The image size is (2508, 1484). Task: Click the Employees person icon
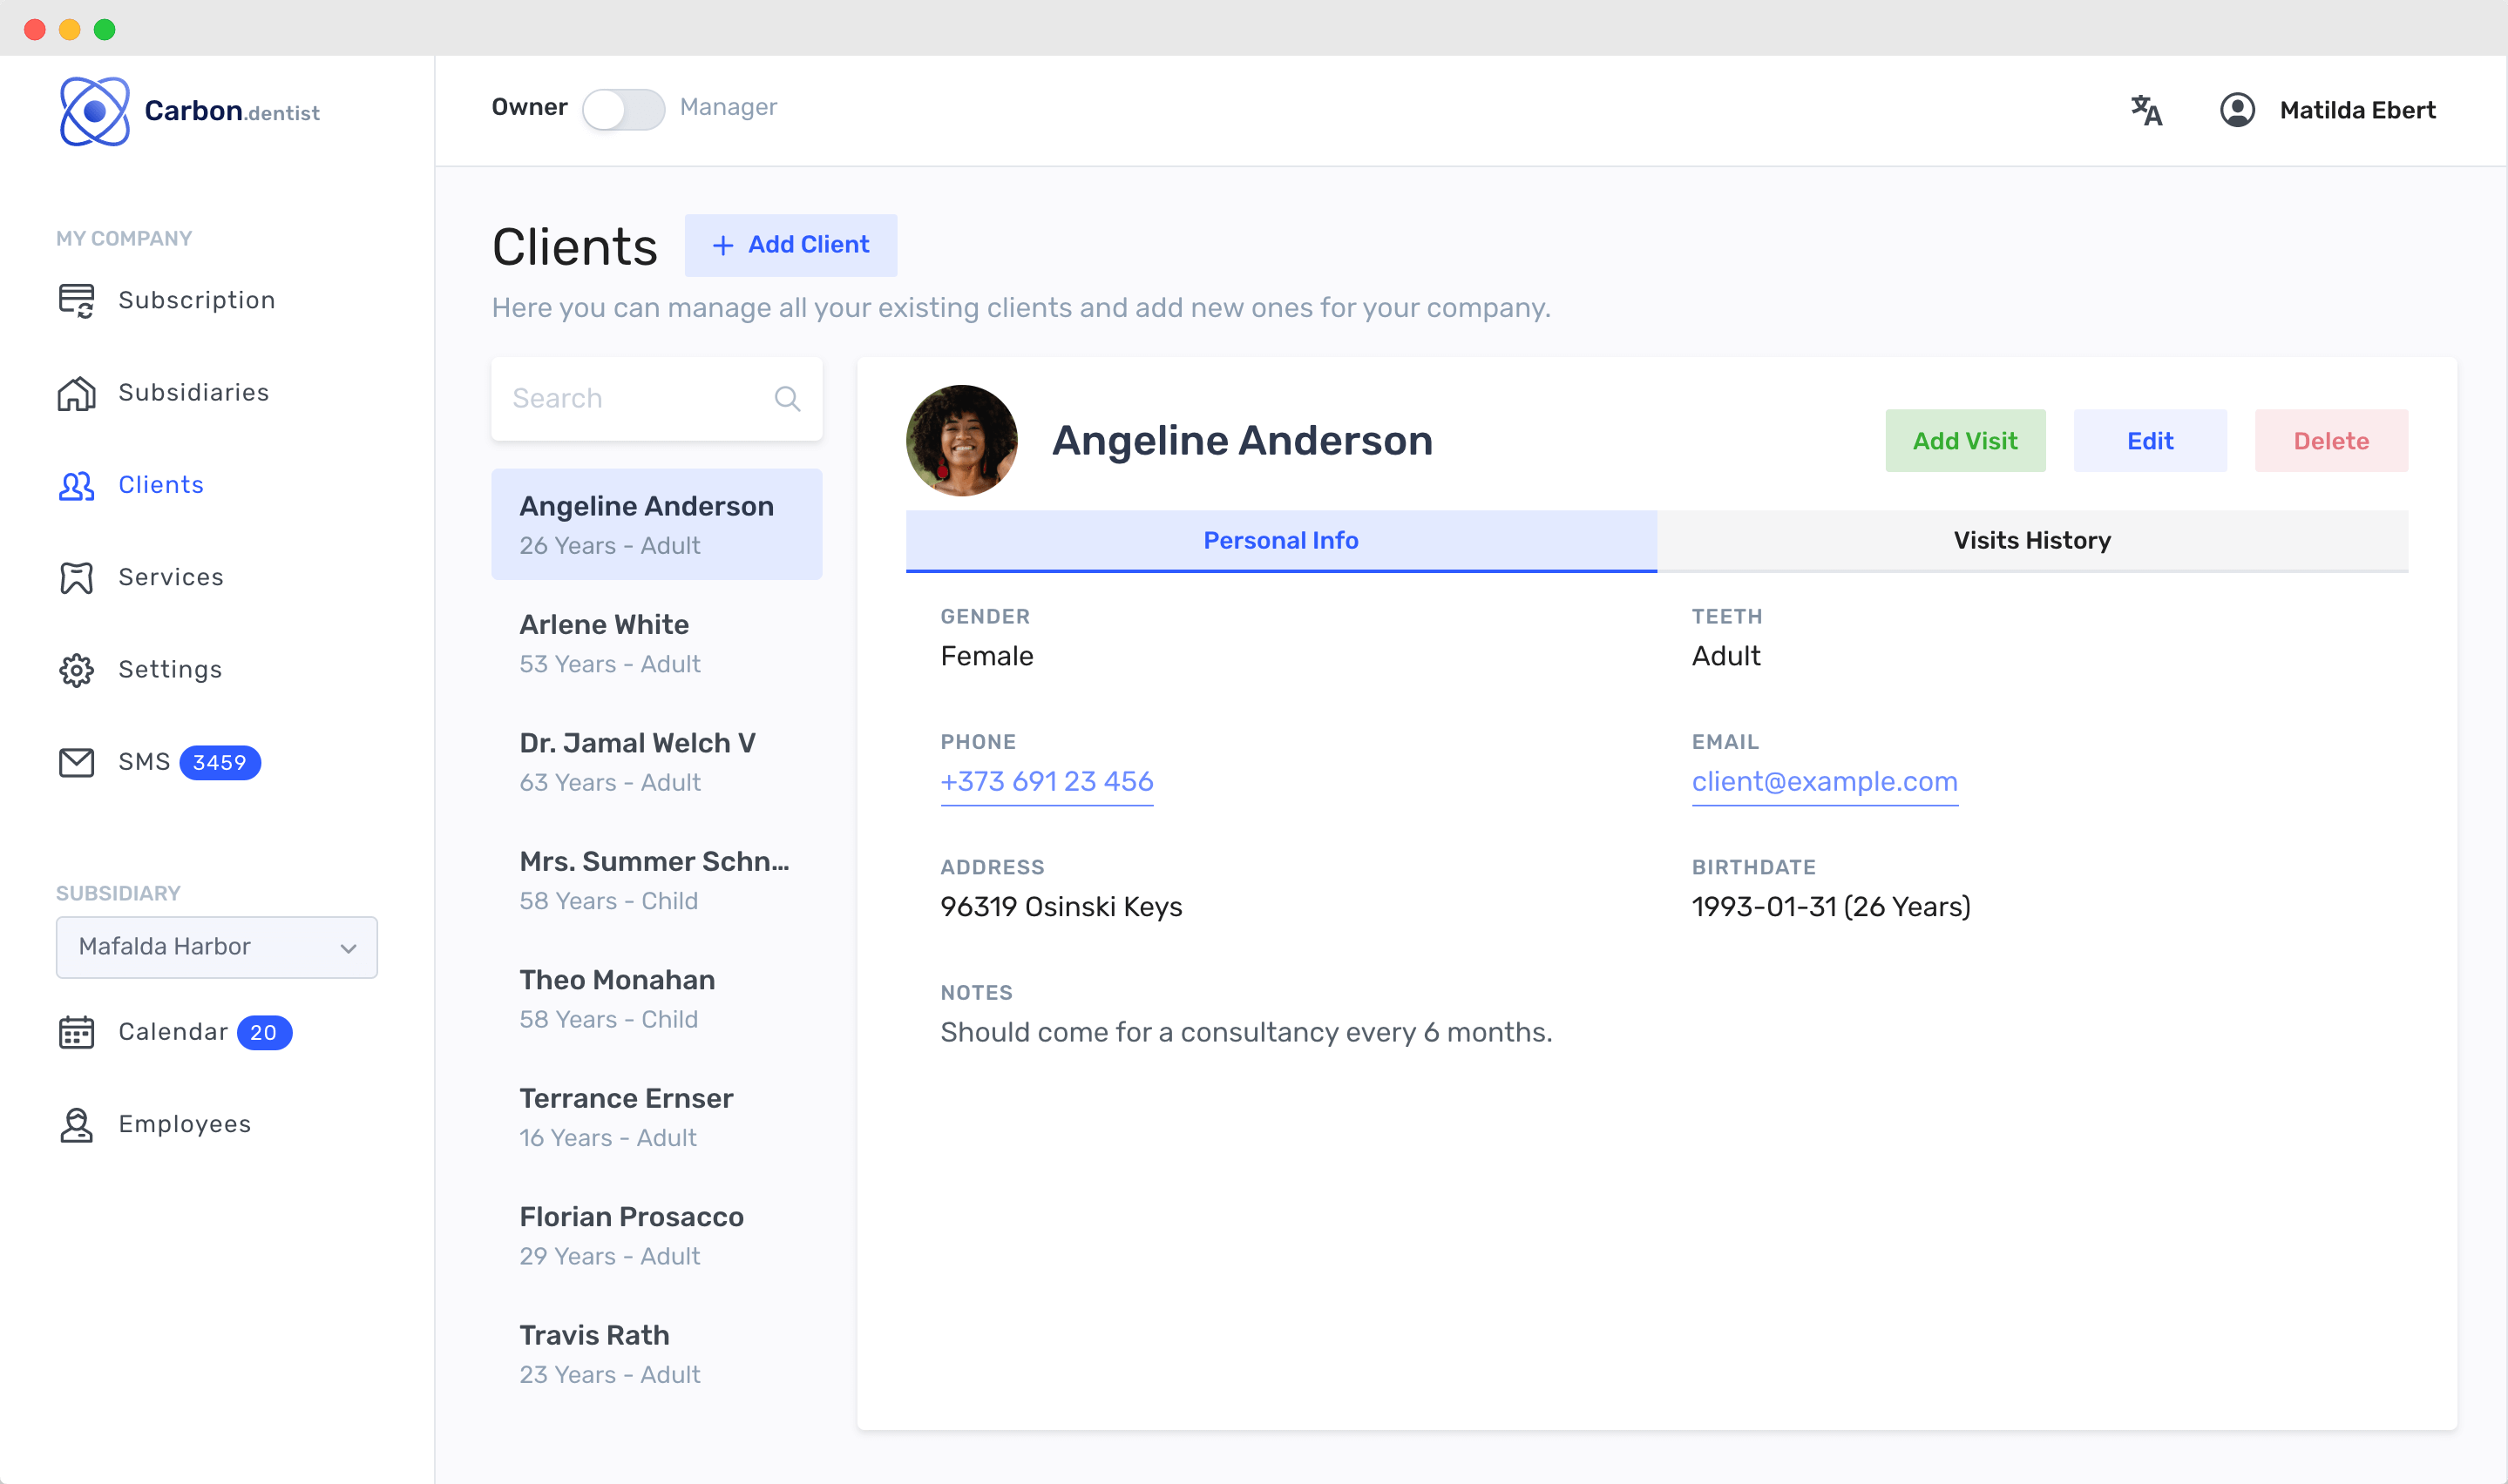76,1125
